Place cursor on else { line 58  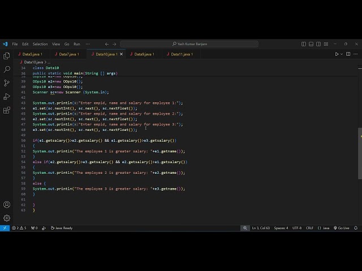point(39,183)
